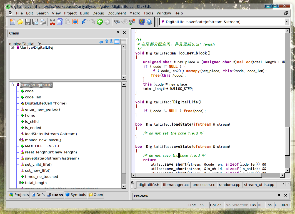Collapse duniya/DigitalLife node in upper class tree

tap(12, 48)
